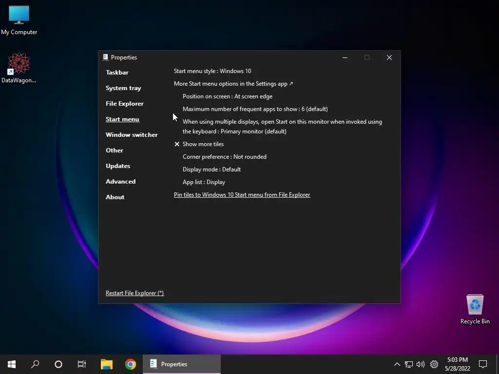The image size is (499, 374).
Task: Change Display mode Default setting
Action: click(x=211, y=169)
